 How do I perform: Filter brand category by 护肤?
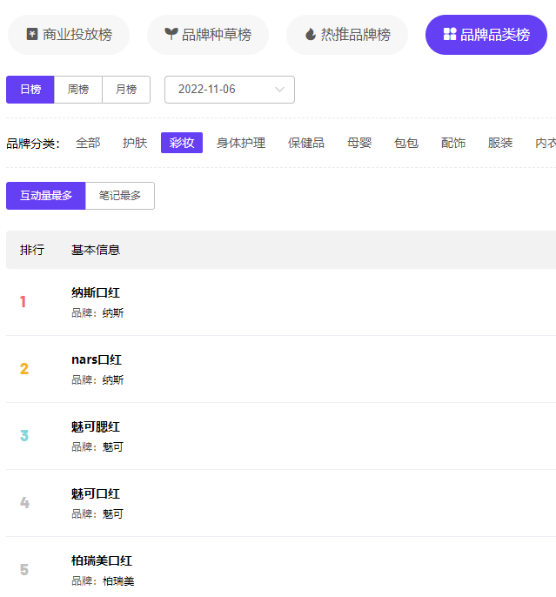click(x=135, y=143)
